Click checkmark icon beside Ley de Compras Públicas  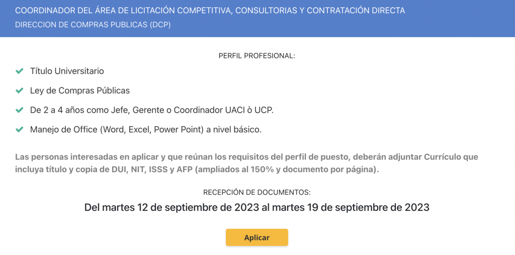click(x=20, y=91)
